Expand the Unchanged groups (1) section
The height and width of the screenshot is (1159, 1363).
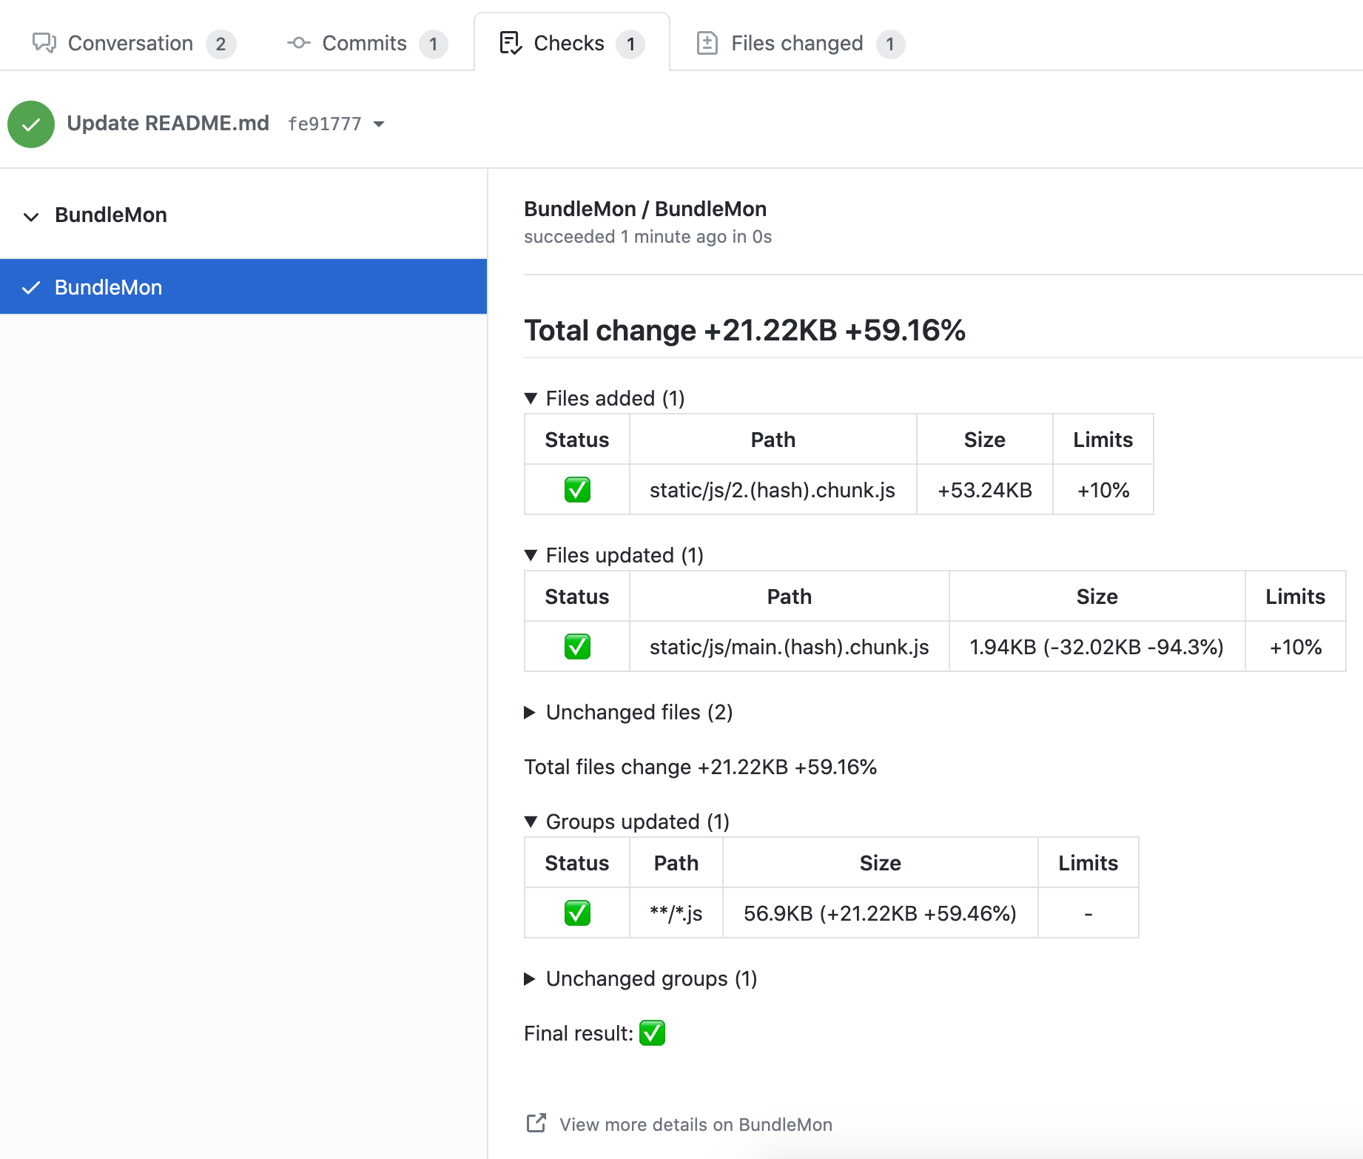641,978
